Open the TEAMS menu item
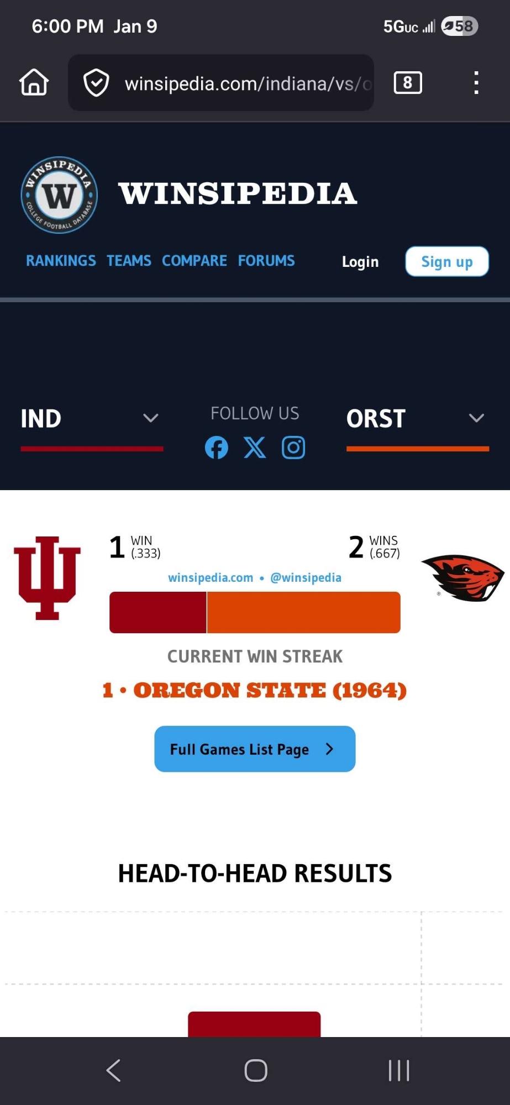Screen dimensions: 510x1105 [x=129, y=261]
